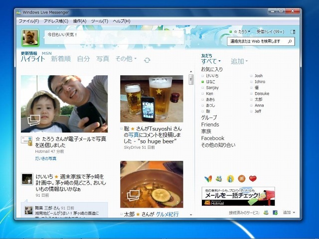Click the search magnifier icon
Viewport: 319px width, 239px height.
(290, 41)
